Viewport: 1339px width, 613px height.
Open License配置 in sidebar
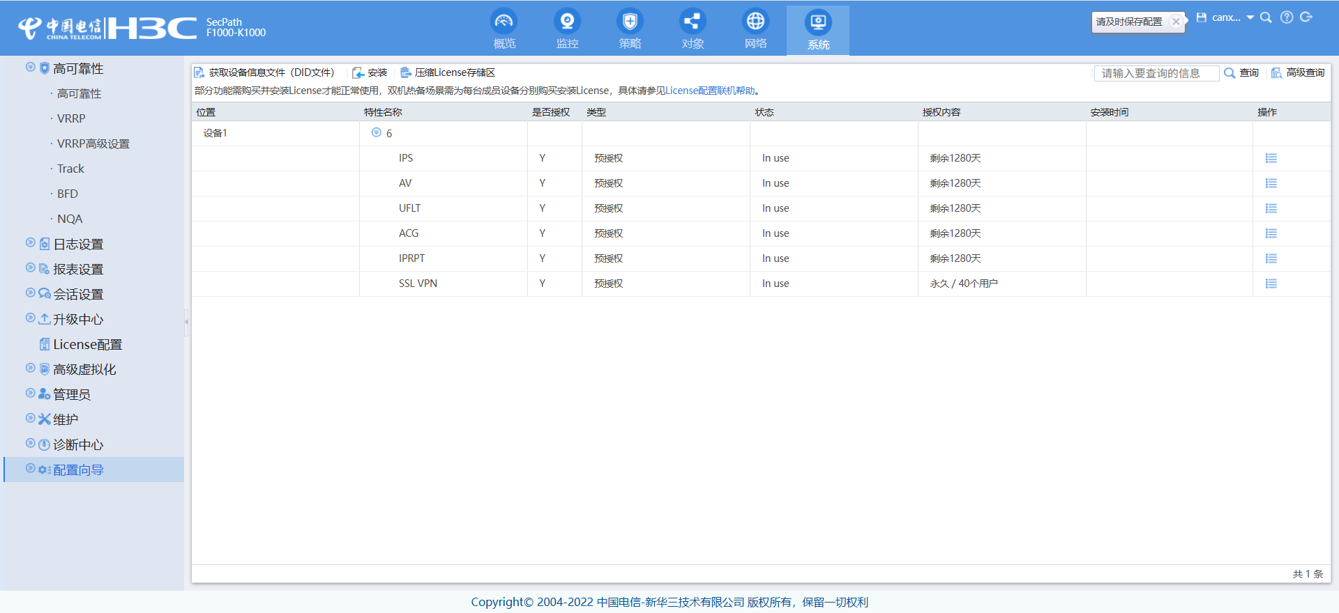coord(87,344)
